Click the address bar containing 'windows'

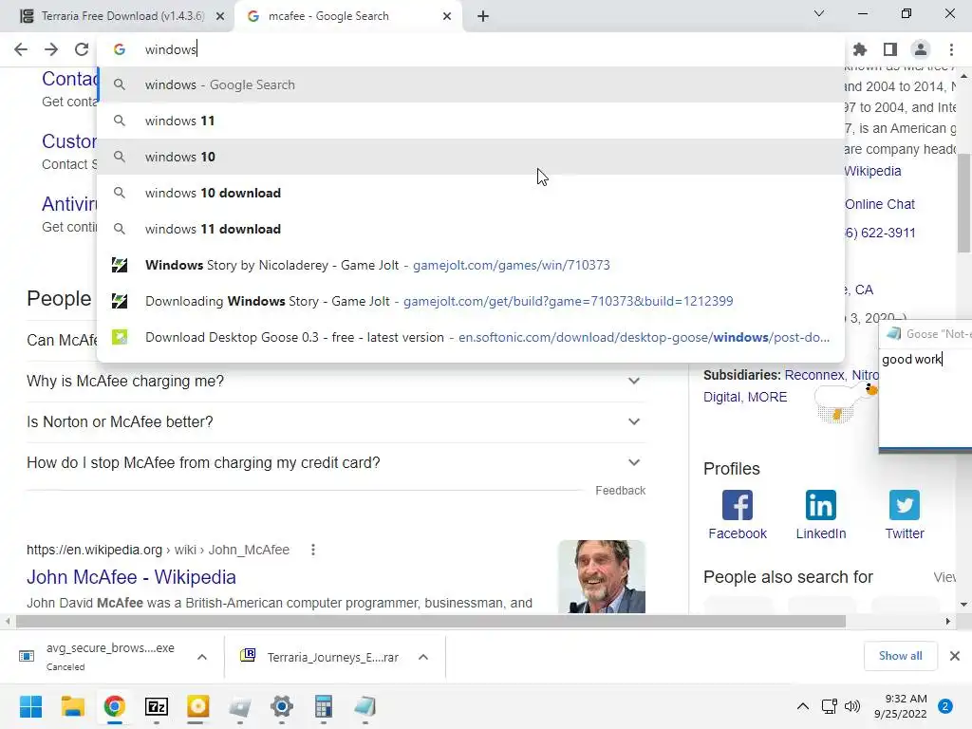point(471,49)
